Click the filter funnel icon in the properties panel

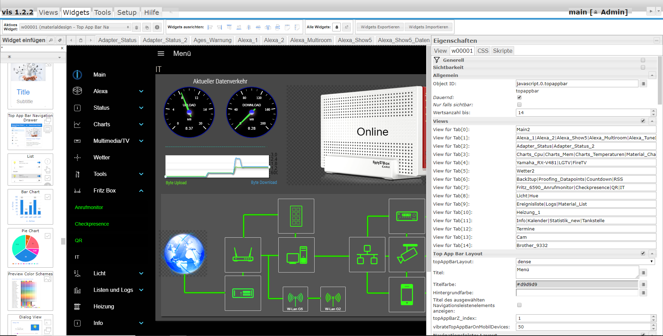pyautogui.click(x=437, y=60)
